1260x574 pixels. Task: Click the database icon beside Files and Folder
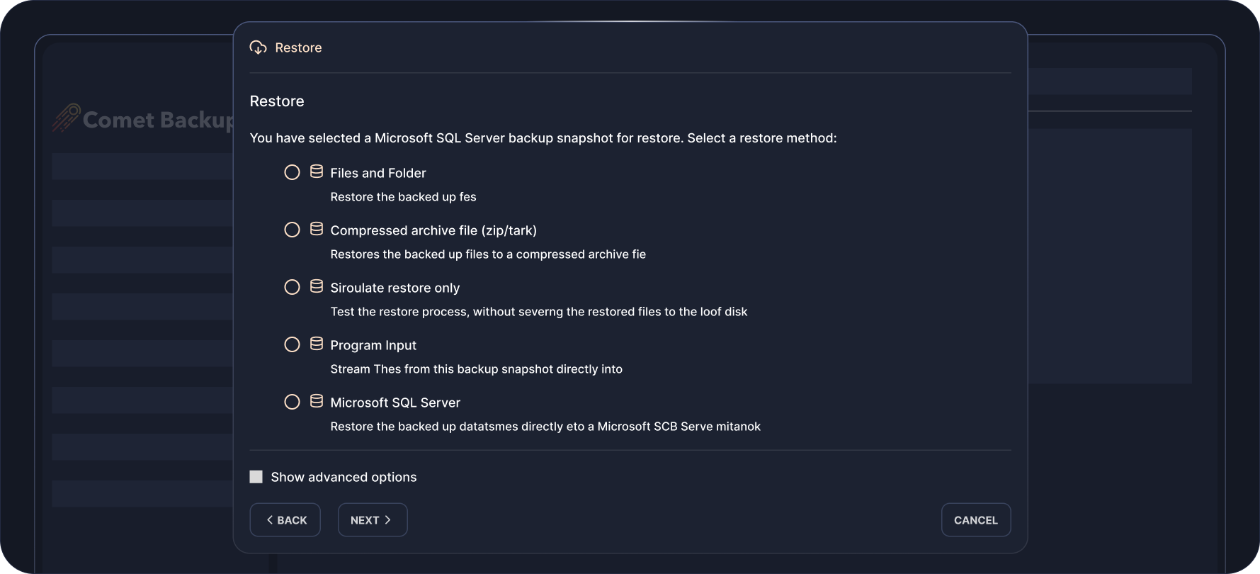[317, 171]
